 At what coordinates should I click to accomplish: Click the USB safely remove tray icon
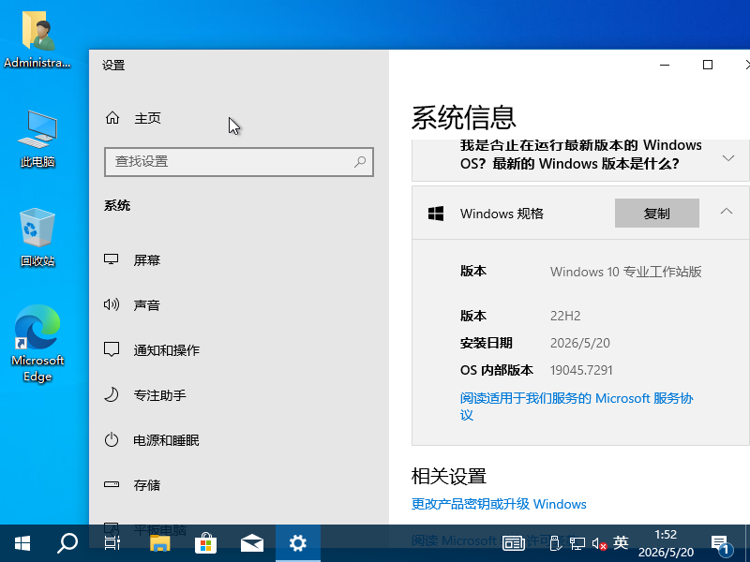[x=555, y=543]
